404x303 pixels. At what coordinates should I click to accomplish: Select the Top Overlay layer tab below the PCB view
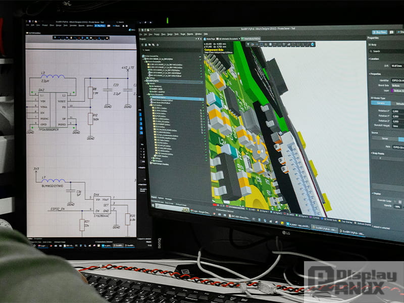click(346, 222)
